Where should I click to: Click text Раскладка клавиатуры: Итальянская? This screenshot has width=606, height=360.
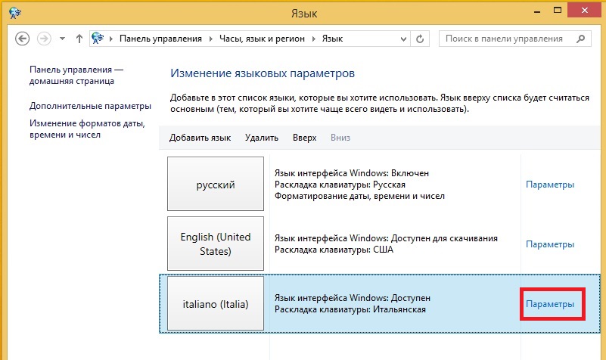350,309
